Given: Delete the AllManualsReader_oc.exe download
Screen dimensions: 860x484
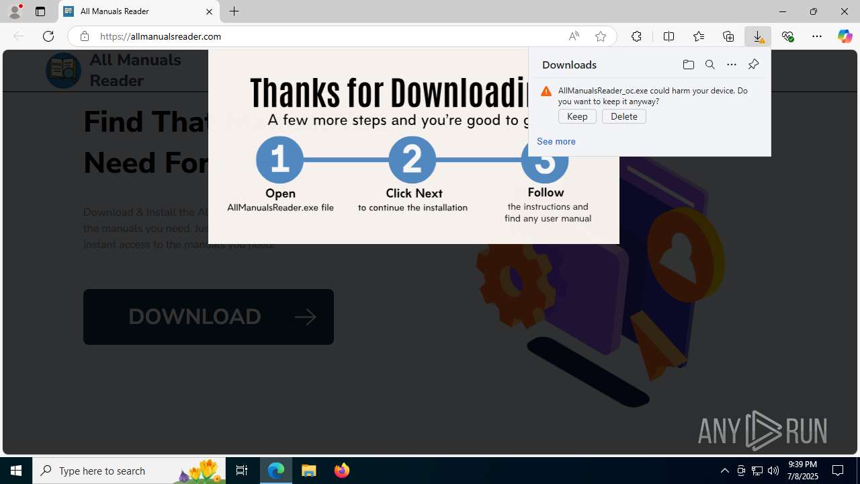Looking at the screenshot, I should click(624, 116).
